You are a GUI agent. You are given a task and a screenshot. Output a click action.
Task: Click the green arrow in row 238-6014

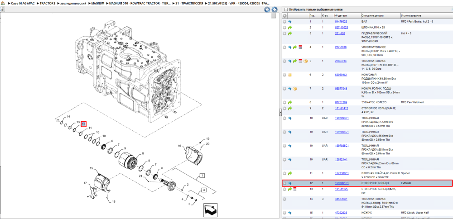coord(295,61)
